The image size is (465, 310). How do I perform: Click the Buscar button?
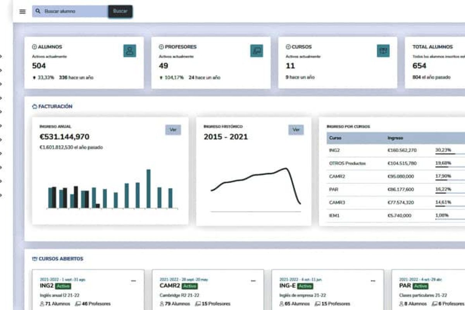coord(120,11)
